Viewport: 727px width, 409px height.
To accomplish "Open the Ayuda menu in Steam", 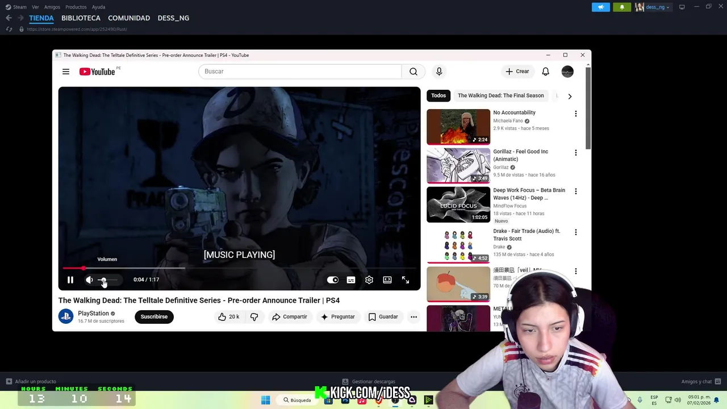I will (x=99, y=7).
